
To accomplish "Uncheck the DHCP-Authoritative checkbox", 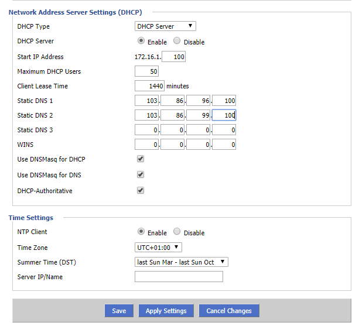I will coord(141,190).
